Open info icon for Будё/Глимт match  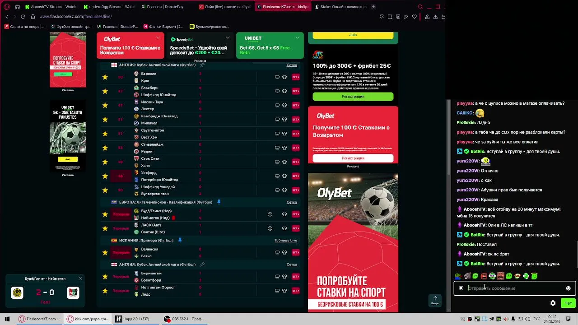pos(270,214)
